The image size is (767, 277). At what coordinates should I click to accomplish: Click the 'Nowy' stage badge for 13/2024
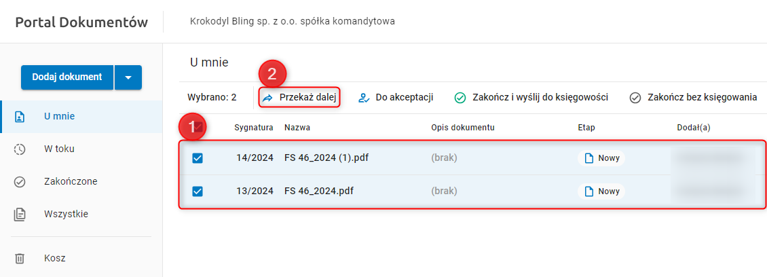point(601,191)
